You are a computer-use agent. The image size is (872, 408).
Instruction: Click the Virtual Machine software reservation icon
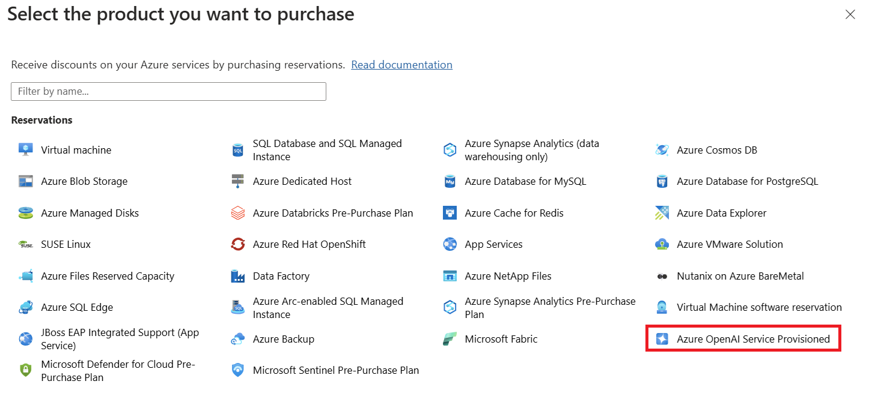coord(662,307)
